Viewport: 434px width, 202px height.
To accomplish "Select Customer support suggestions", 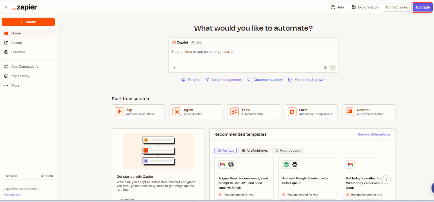I will click(x=264, y=80).
